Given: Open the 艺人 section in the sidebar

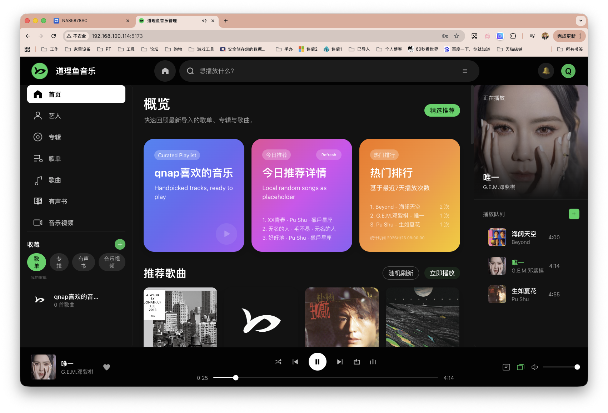Looking at the screenshot, I should click(55, 116).
